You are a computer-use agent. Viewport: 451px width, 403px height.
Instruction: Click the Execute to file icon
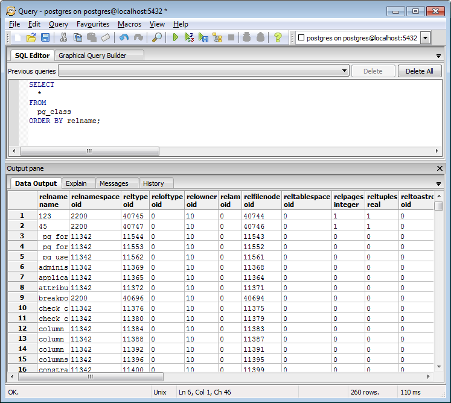[x=203, y=37]
